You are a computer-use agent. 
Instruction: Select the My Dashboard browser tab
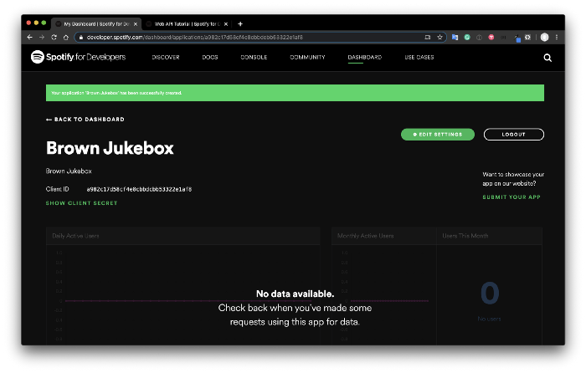pos(96,24)
